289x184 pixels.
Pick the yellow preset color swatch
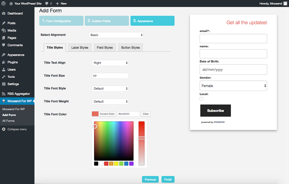(x=116, y=163)
